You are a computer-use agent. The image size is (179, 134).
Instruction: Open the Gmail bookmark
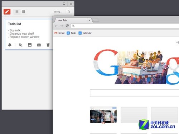[x=59, y=33]
